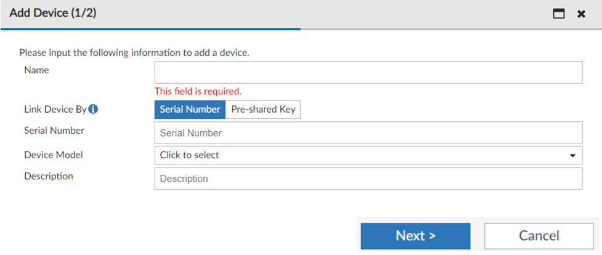This screenshot has width=602, height=255.
Task: Click into the Serial Number input box
Action: click(x=368, y=132)
